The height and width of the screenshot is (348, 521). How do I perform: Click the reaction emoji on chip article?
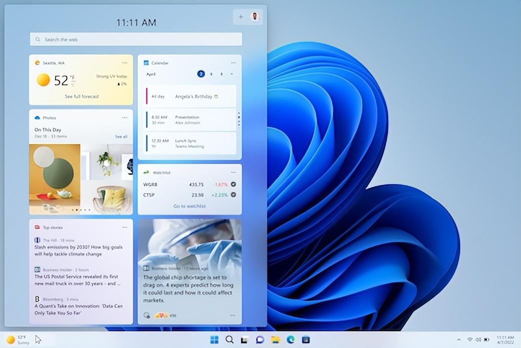pyautogui.click(x=161, y=315)
